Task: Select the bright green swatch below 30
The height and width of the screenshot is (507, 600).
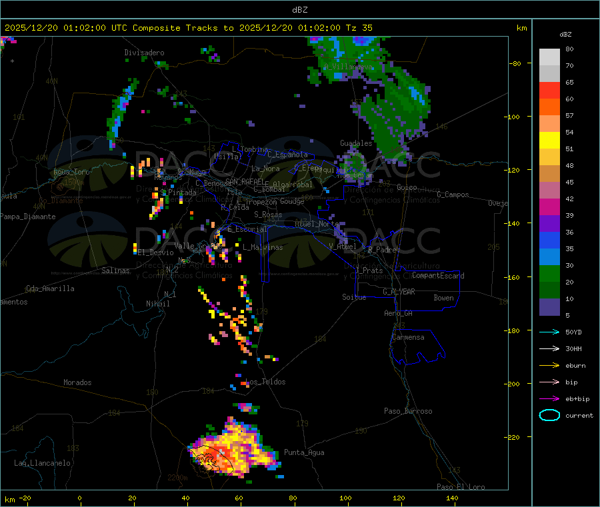Action: [x=549, y=273]
